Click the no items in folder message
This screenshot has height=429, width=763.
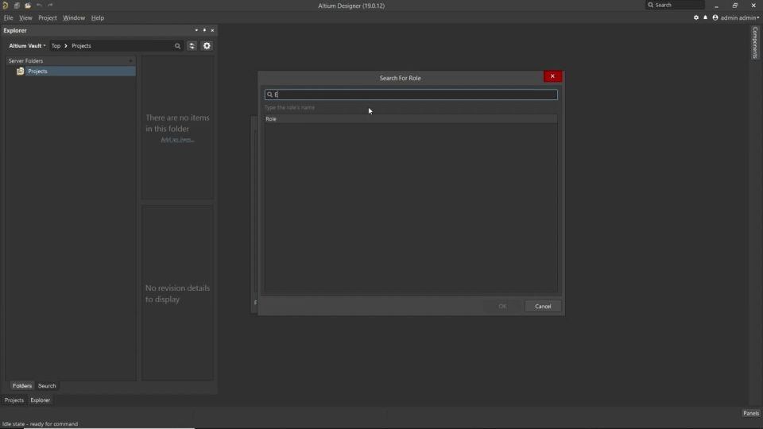(177, 123)
